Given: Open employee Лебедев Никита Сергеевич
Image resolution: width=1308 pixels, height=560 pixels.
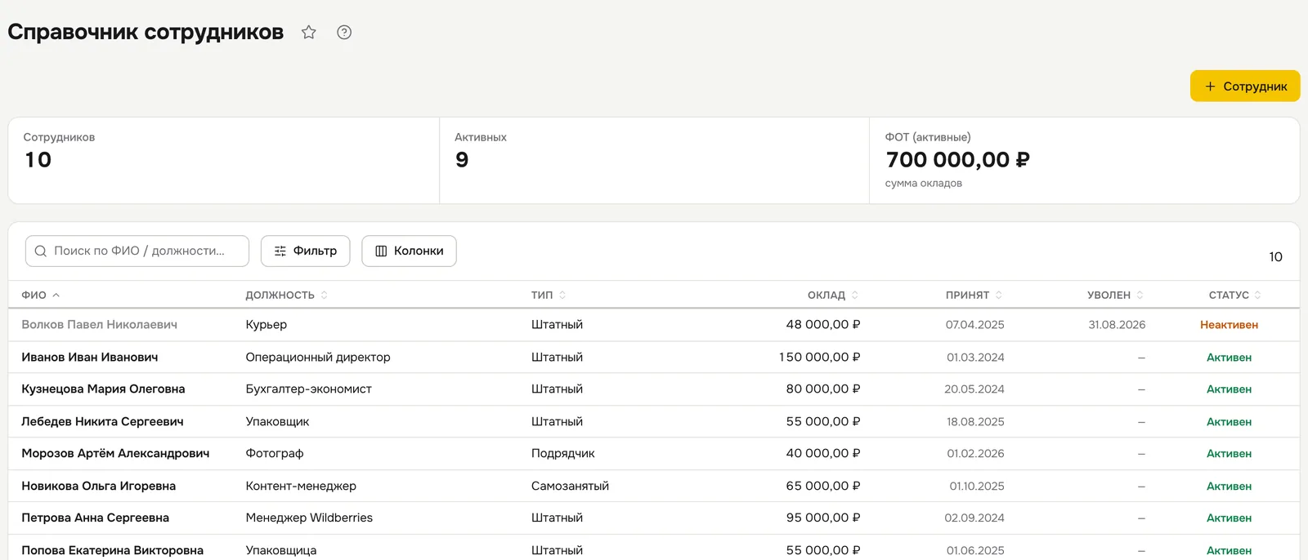Looking at the screenshot, I should coord(102,422).
